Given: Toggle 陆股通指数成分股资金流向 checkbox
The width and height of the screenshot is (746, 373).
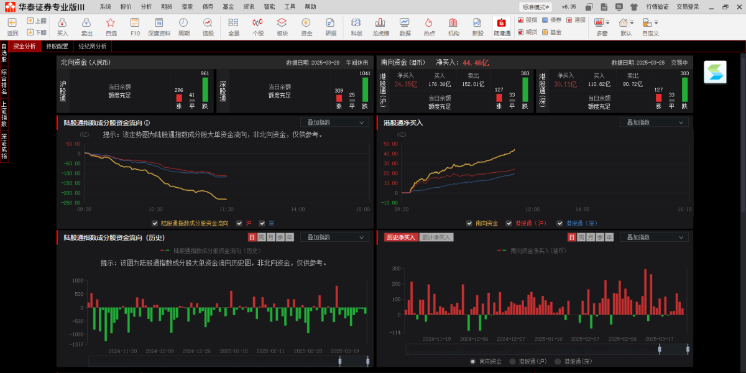Looking at the screenshot, I should (155, 223).
